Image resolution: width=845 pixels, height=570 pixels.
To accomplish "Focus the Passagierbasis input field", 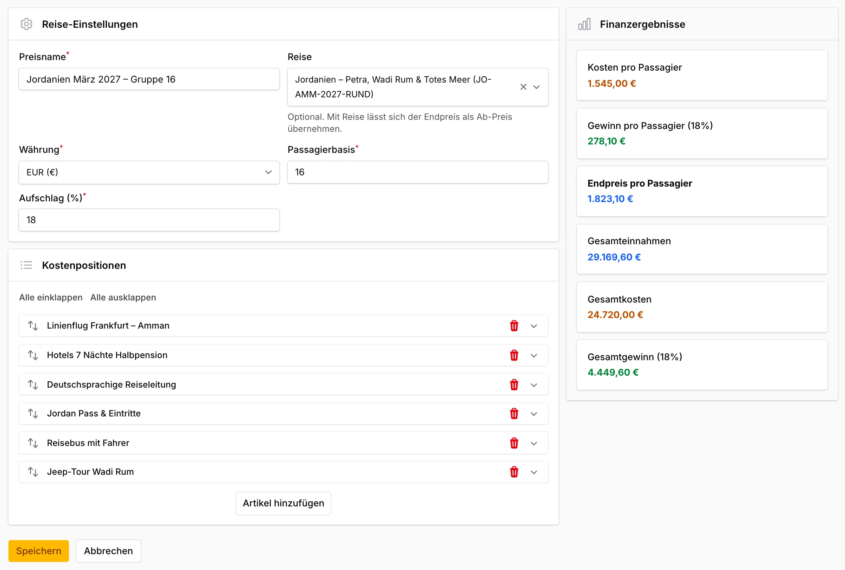I will (x=418, y=173).
